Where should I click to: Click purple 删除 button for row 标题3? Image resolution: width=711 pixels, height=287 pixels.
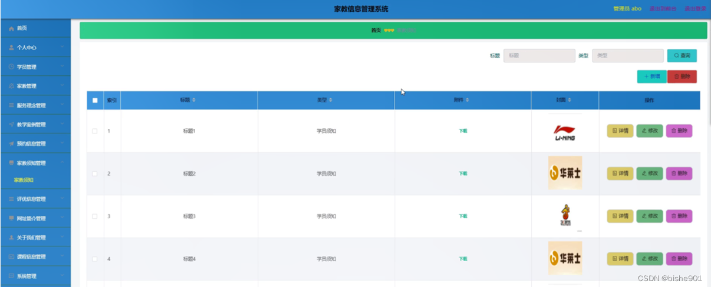(x=679, y=216)
